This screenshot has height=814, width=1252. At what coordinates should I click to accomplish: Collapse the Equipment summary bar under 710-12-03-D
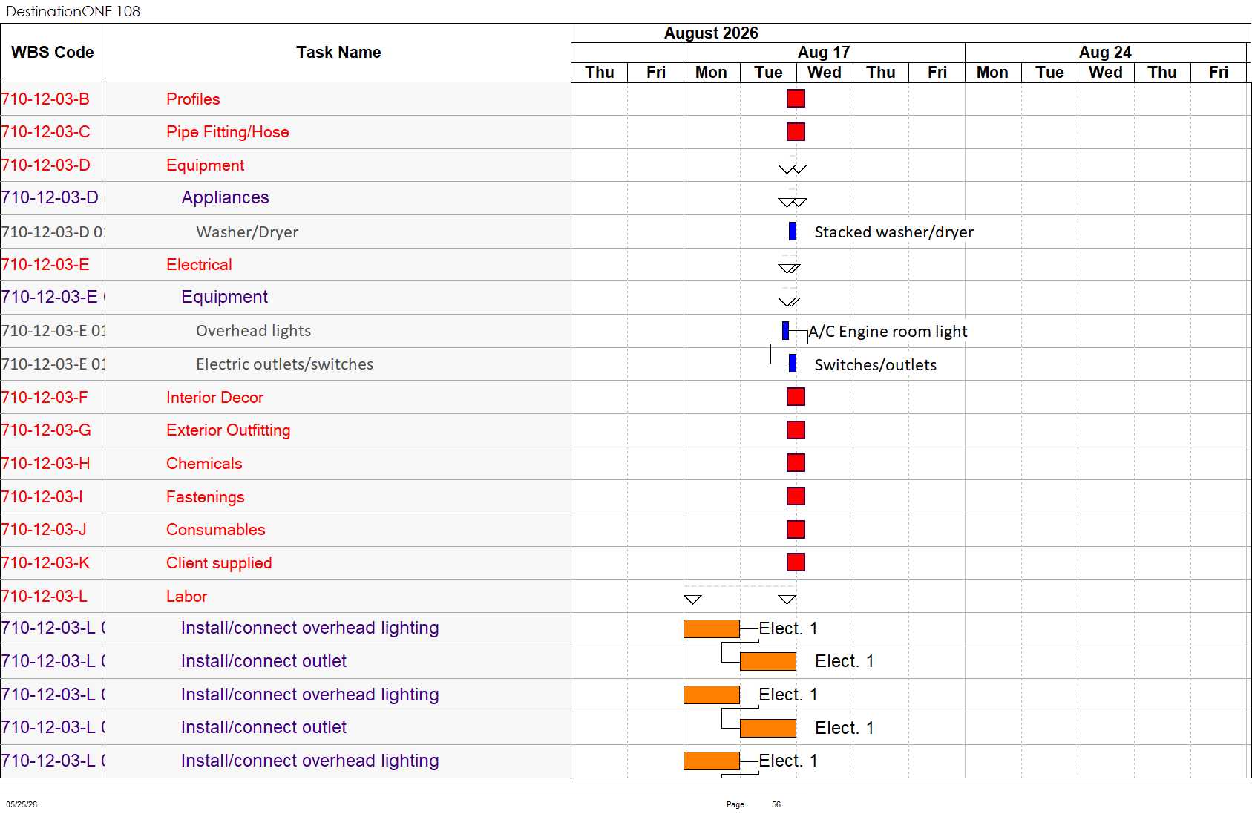coord(793,168)
